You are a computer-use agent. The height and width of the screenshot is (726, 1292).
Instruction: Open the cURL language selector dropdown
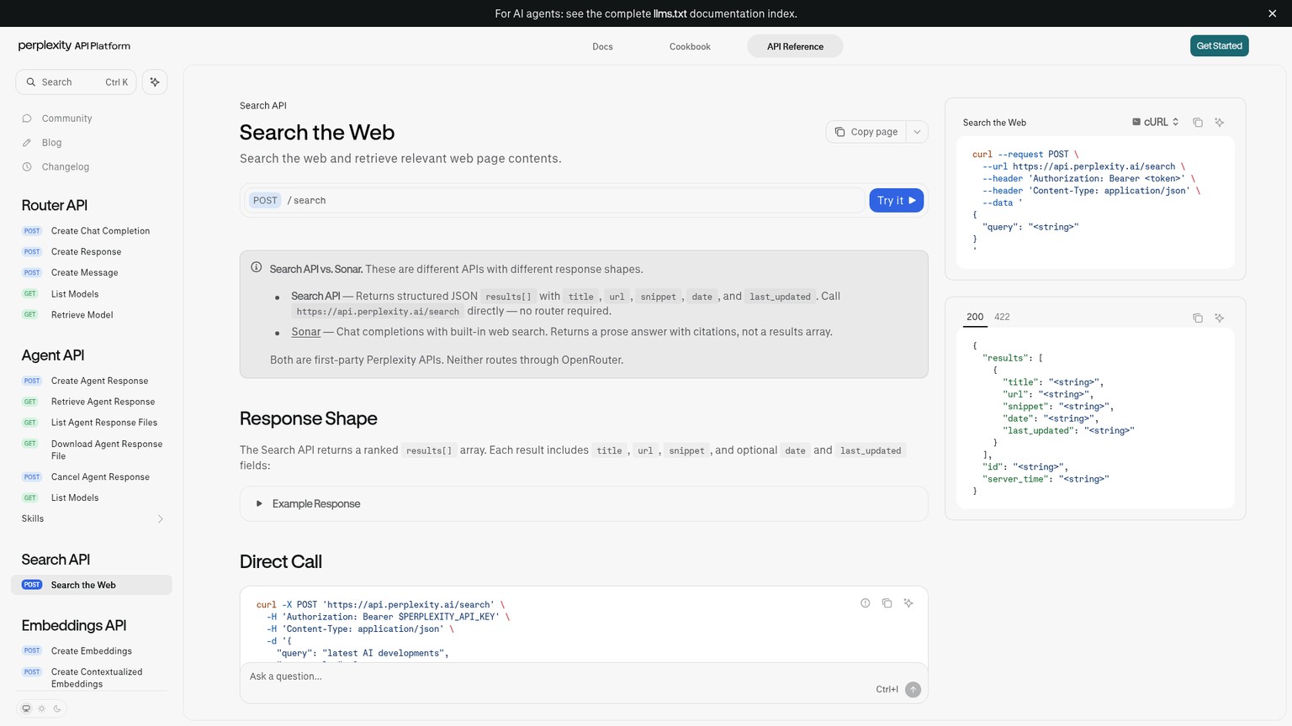[1156, 123]
